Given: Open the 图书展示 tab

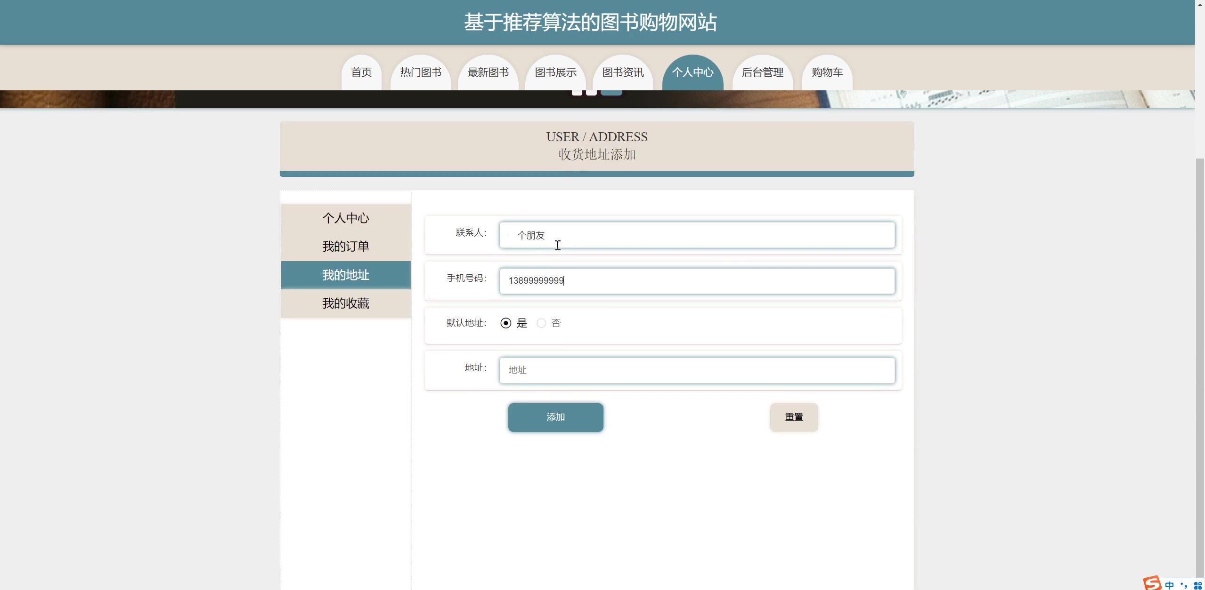Looking at the screenshot, I should pyautogui.click(x=555, y=72).
